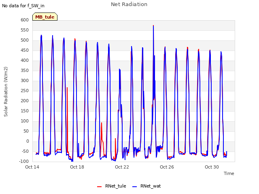259x194 pixels.
Task: Click the Oct 30 x-axis tick label
Action: click(212, 167)
